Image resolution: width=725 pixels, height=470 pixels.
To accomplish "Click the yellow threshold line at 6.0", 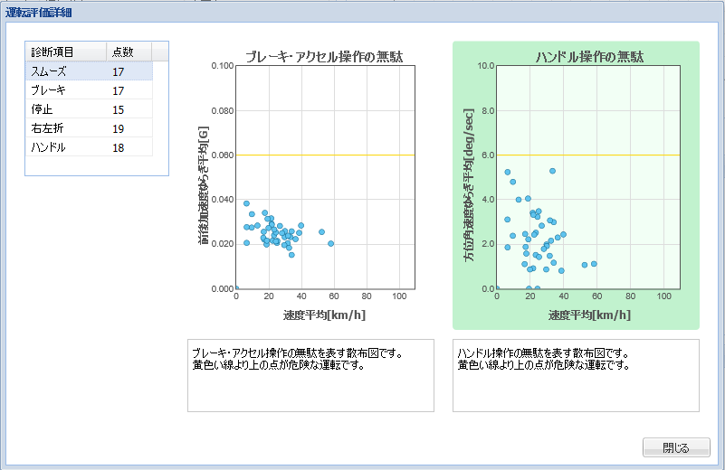I will 588,155.
